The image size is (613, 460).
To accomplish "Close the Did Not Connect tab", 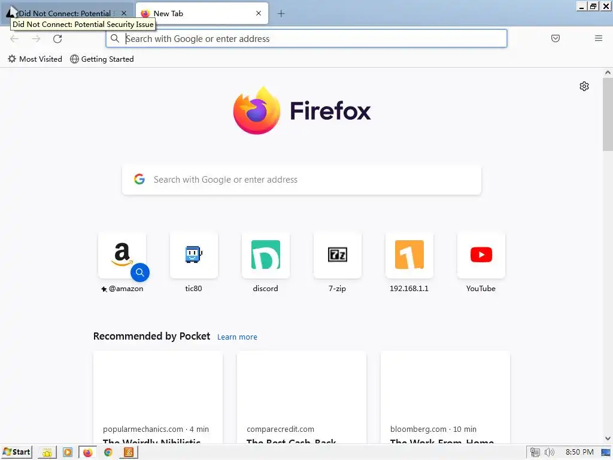I will tap(124, 13).
